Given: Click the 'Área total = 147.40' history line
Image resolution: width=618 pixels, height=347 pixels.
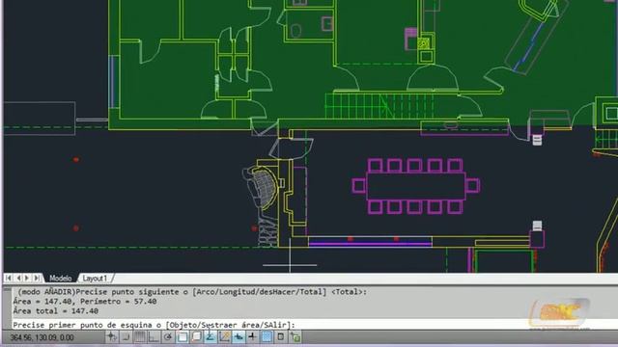Looking at the screenshot, I should tap(56, 310).
